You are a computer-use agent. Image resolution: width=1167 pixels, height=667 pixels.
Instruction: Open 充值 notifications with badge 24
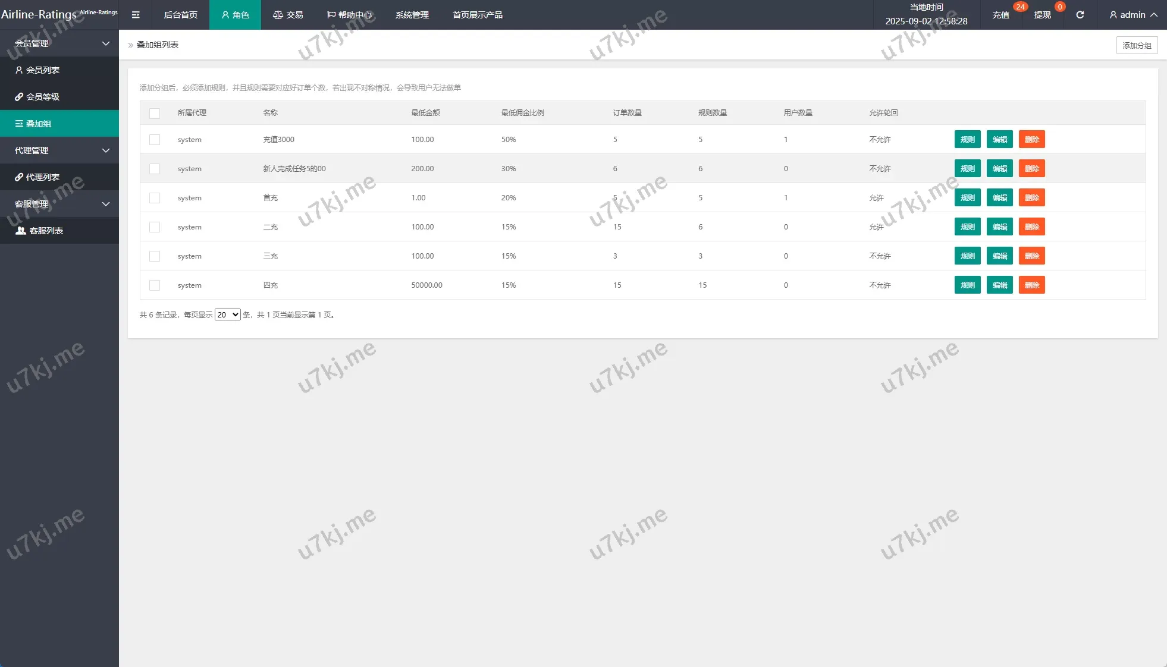pos(1001,15)
